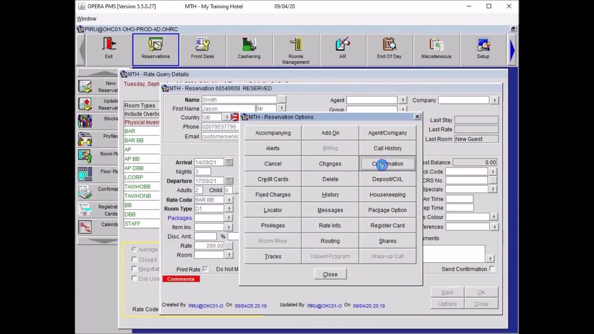Click OK in the Reservation window
Viewport: 594px width, 334px height.
coord(482,293)
